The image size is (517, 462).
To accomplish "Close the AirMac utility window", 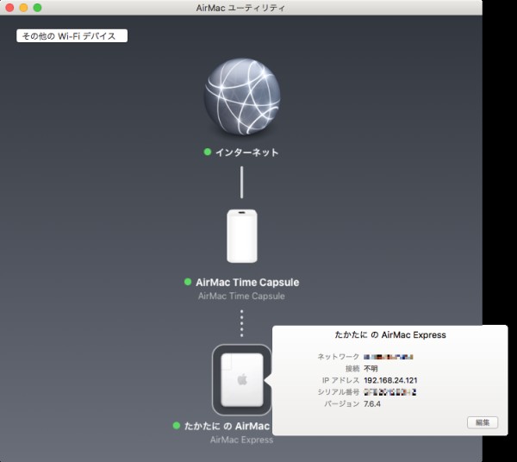I will [9, 8].
